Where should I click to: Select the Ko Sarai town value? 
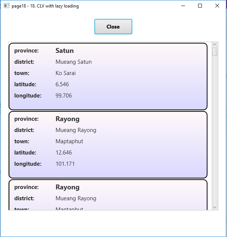pos(66,73)
